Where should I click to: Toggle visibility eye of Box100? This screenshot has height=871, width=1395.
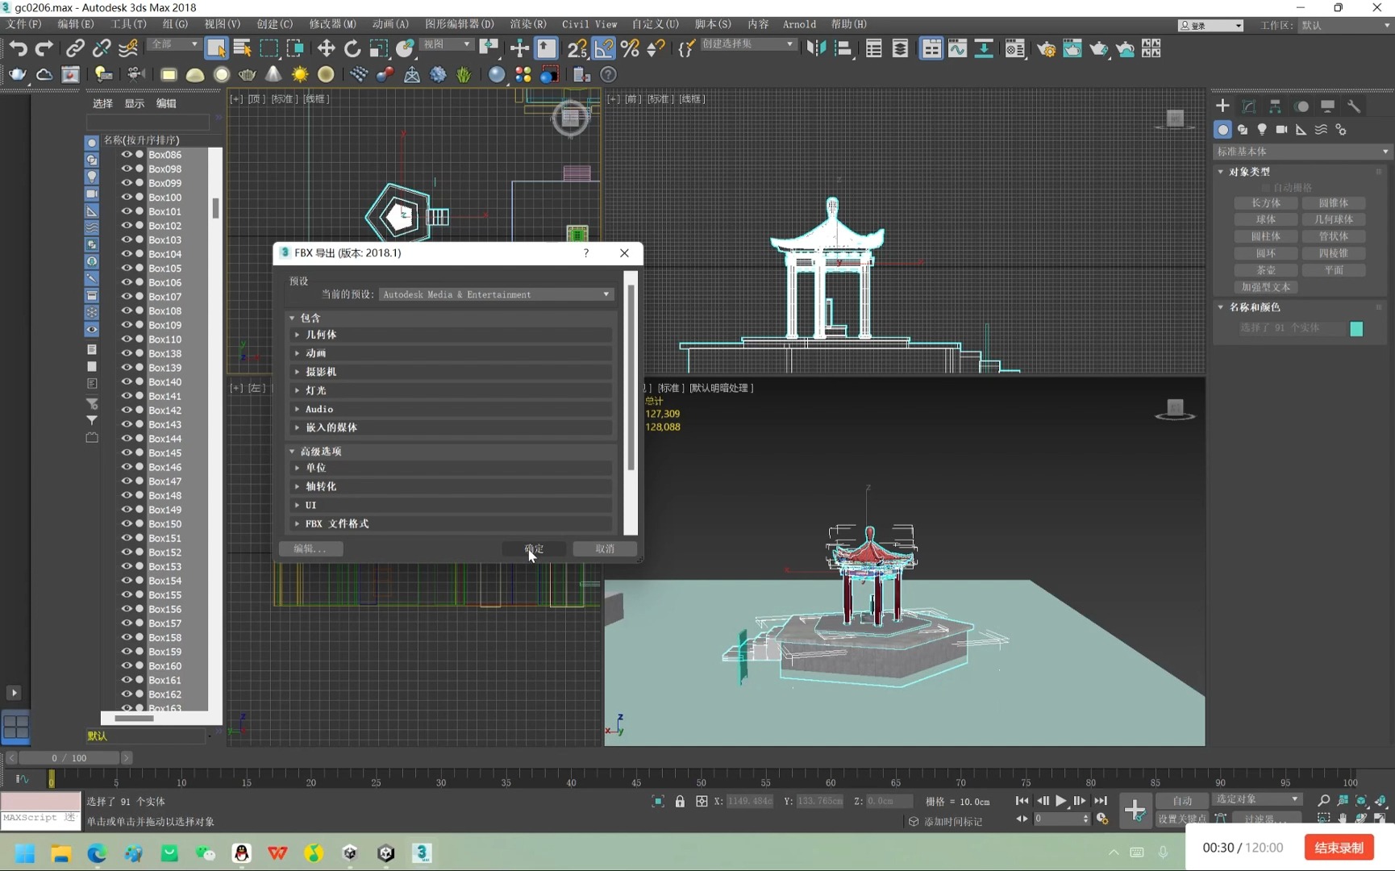pos(127,197)
